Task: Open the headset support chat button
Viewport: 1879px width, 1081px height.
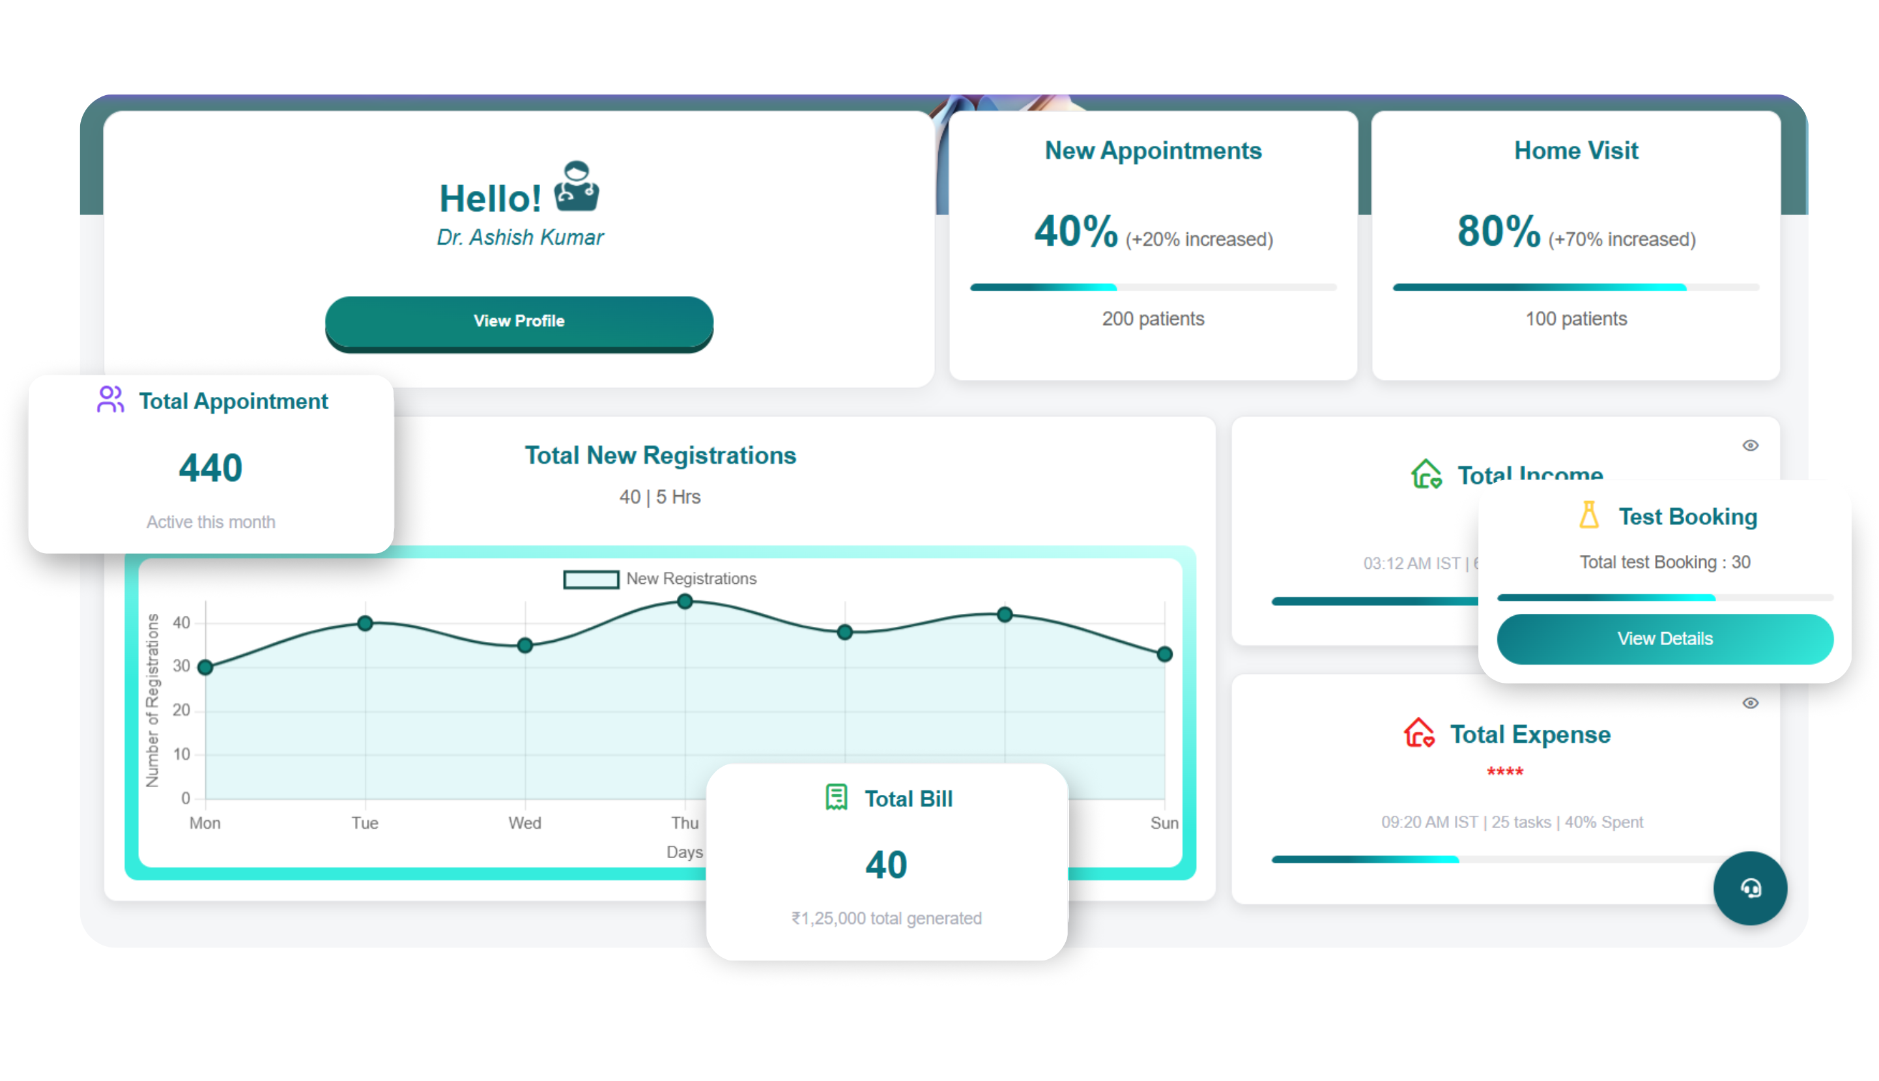Action: (x=1749, y=887)
